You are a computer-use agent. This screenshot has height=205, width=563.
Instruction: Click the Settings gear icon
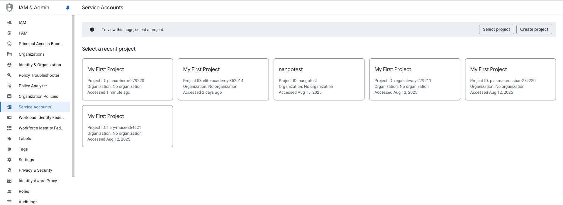pyautogui.click(x=9, y=160)
